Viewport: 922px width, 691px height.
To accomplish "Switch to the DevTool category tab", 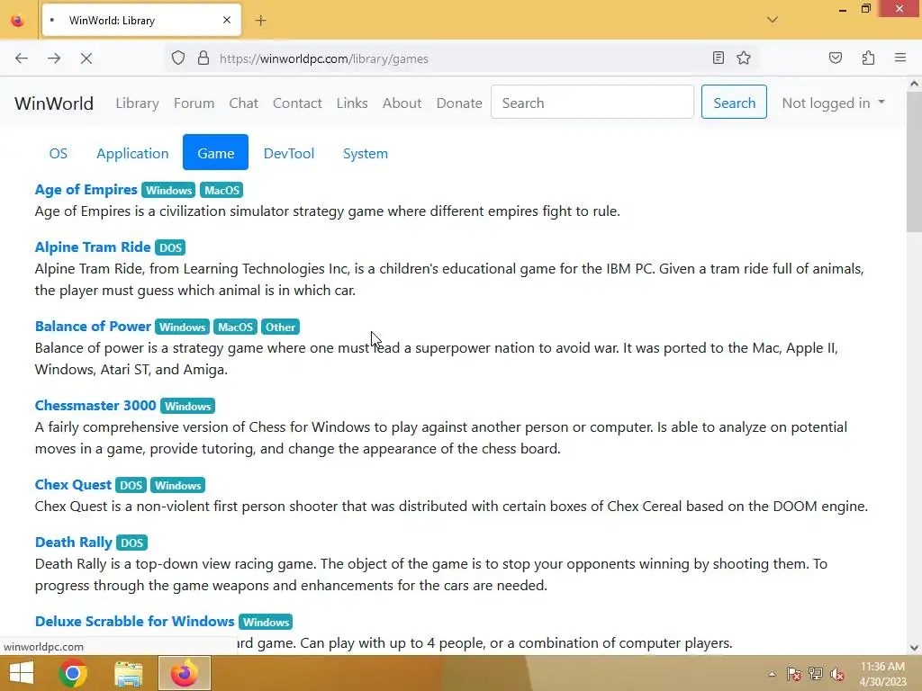I will [x=289, y=153].
